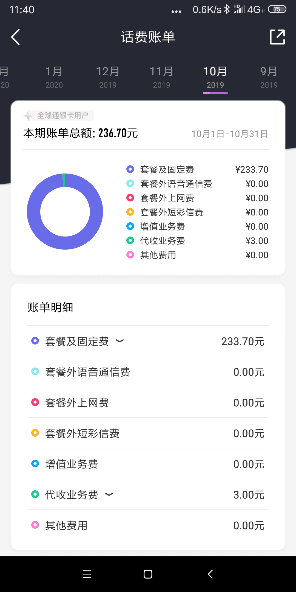The height and width of the screenshot is (592, 296).
Task: Tap the 套餐外上网费 legend entry
Action: coord(167,198)
